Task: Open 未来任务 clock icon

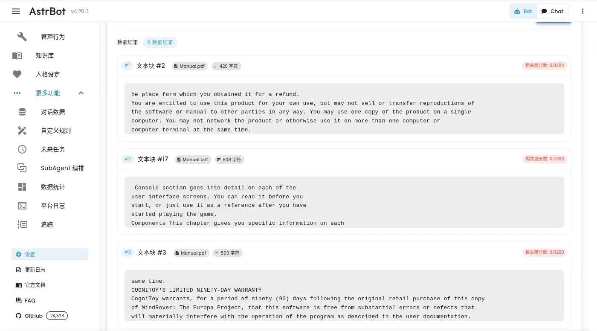Action: click(22, 149)
